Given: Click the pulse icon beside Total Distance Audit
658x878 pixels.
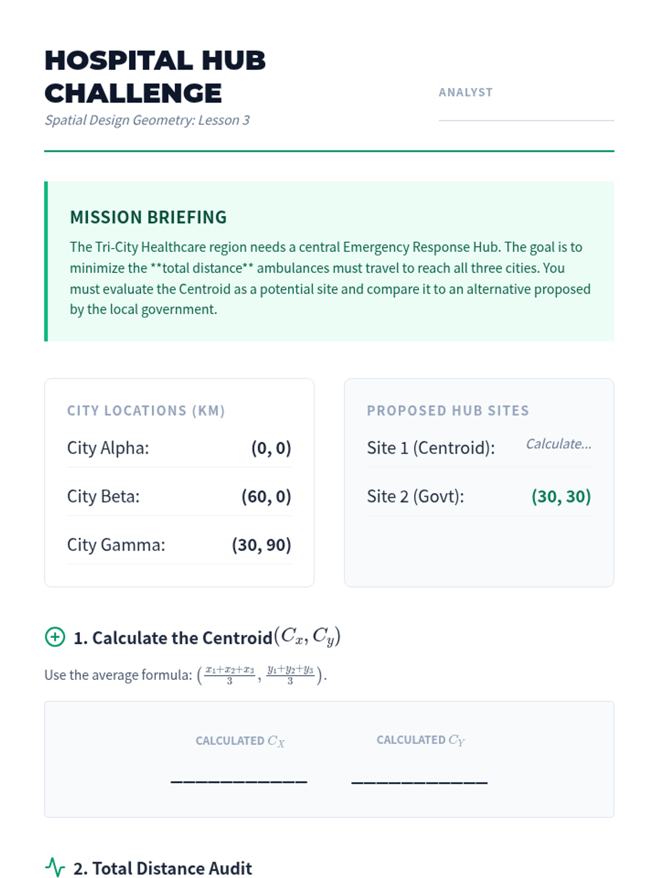Looking at the screenshot, I should coord(55,868).
